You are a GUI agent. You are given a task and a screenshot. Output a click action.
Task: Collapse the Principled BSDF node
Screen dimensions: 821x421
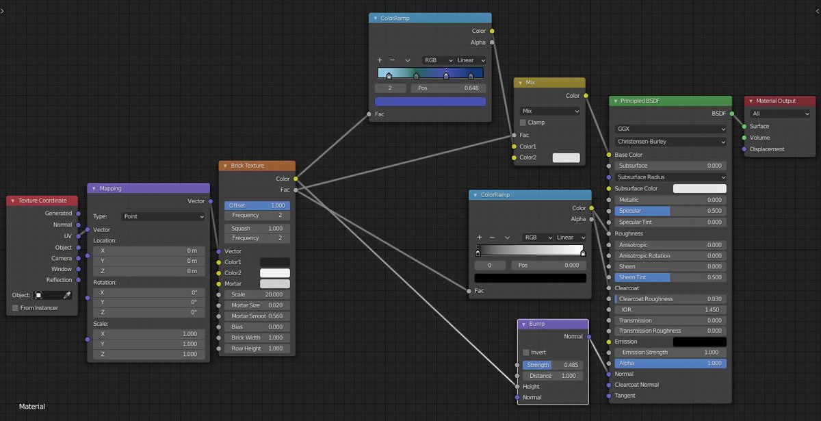click(615, 101)
